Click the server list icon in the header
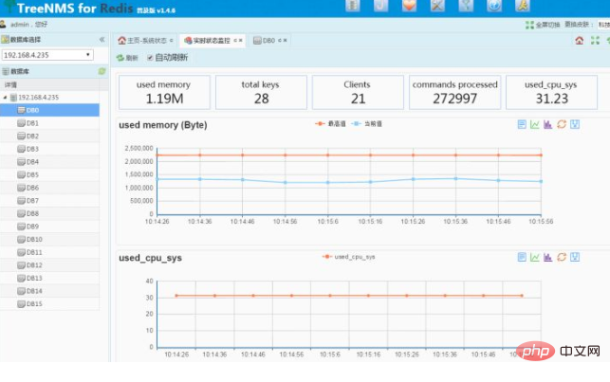 [353, 6]
